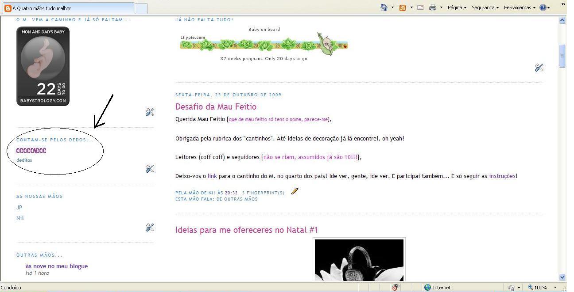
Task: Edit the 'As nossas mãos' widget wrench icon
Action: pyautogui.click(x=150, y=227)
